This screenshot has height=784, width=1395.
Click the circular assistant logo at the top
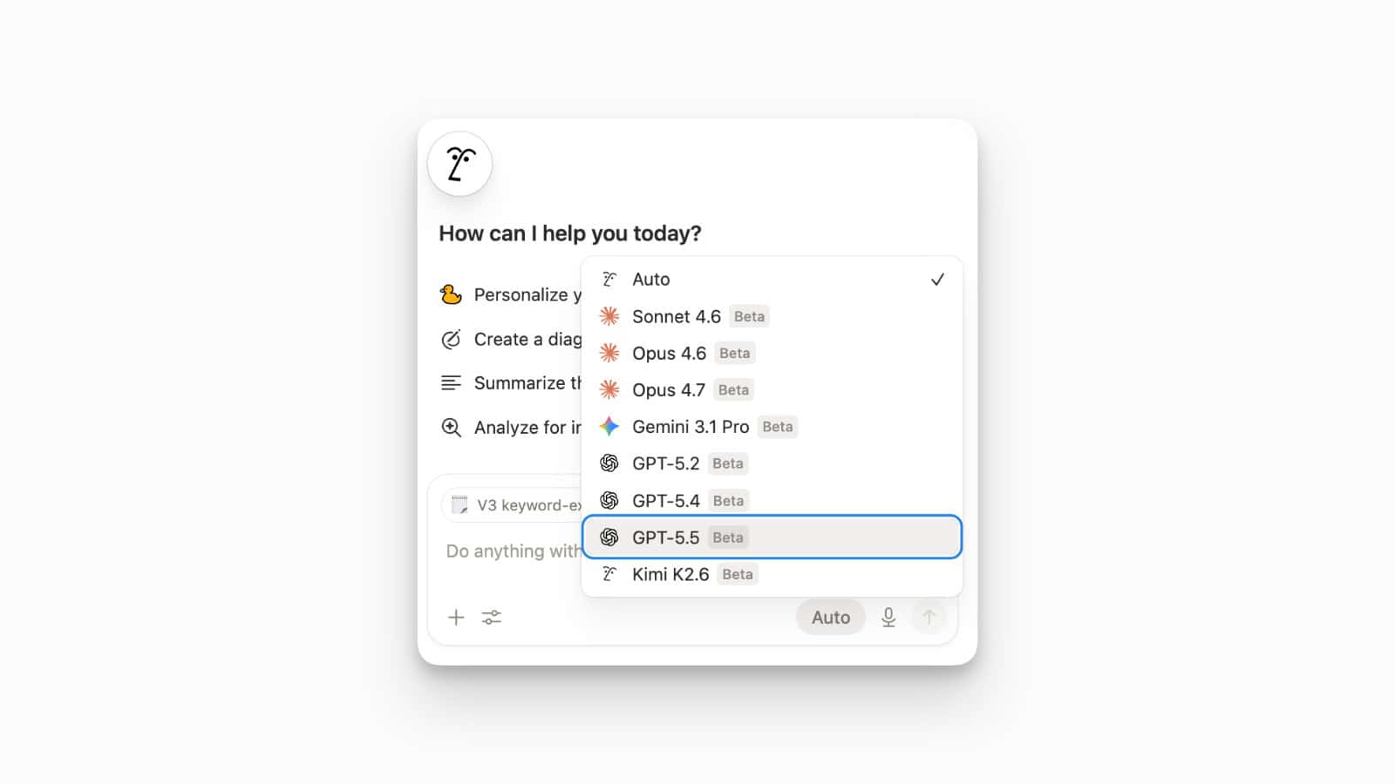pos(459,164)
